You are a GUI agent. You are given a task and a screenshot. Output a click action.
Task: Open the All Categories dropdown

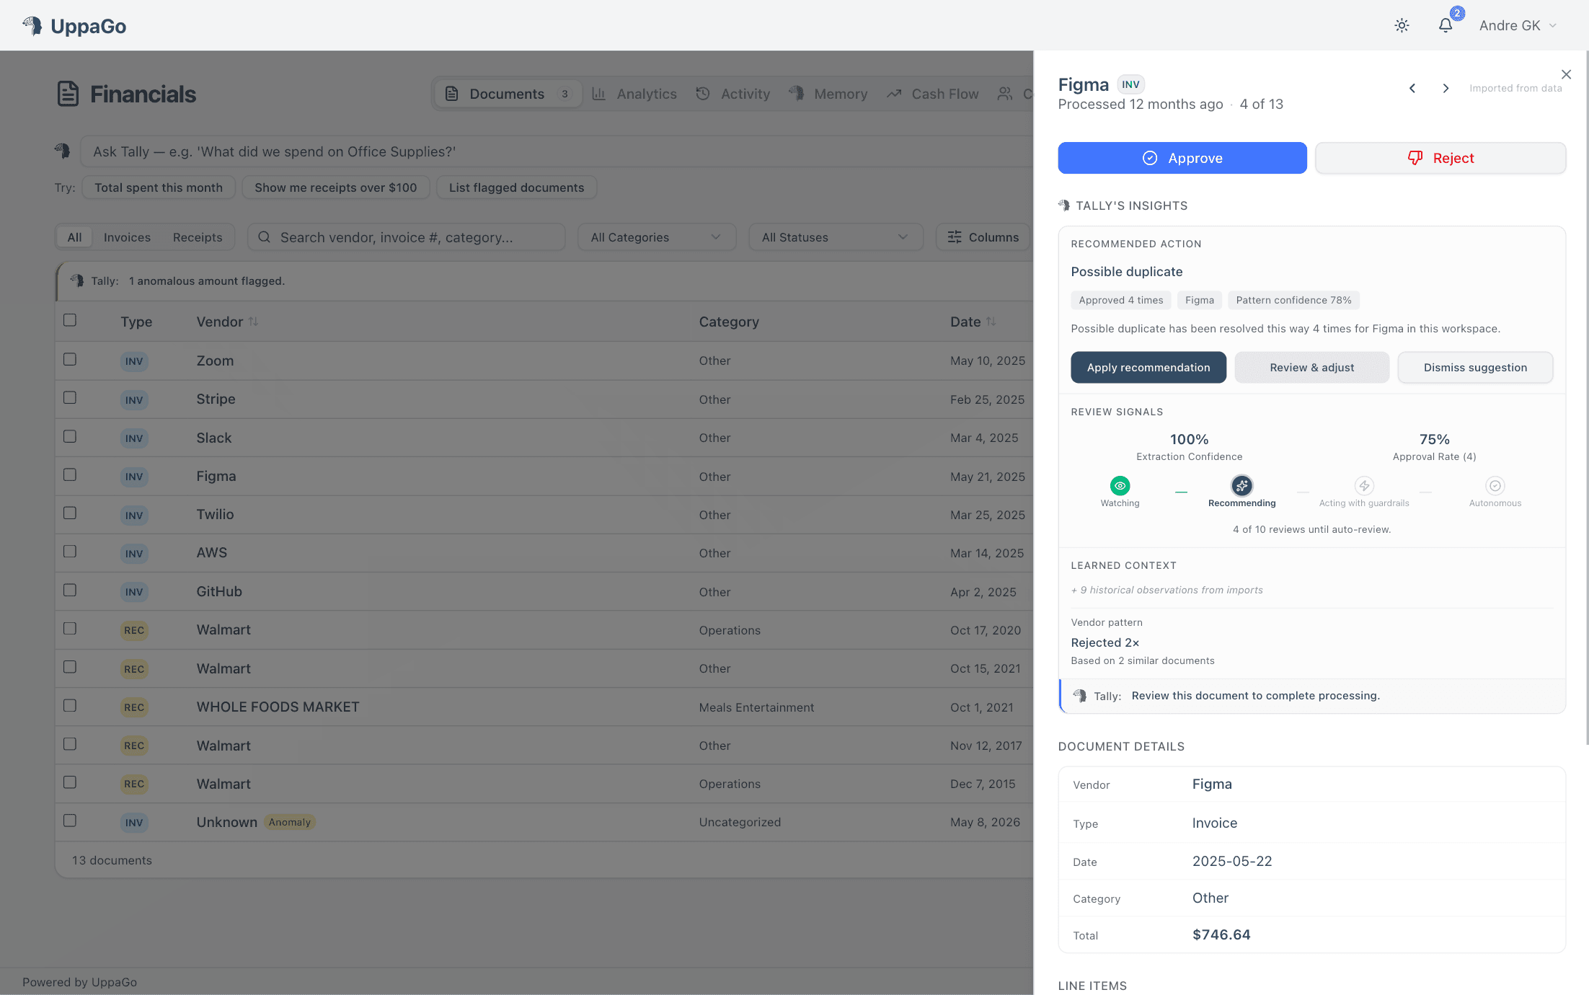[x=657, y=237]
